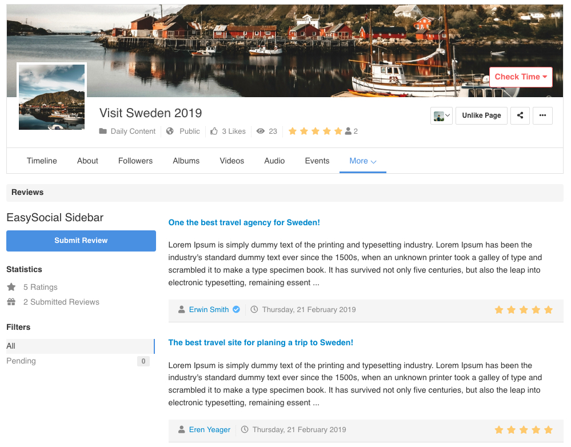Click the person icon beside rating count 2
The width and height of the screenshot is (571, 447).
click(348, 131)
